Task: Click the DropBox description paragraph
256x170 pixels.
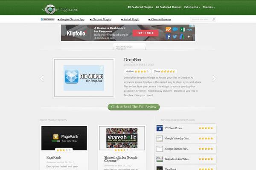Action: point(163,86)
